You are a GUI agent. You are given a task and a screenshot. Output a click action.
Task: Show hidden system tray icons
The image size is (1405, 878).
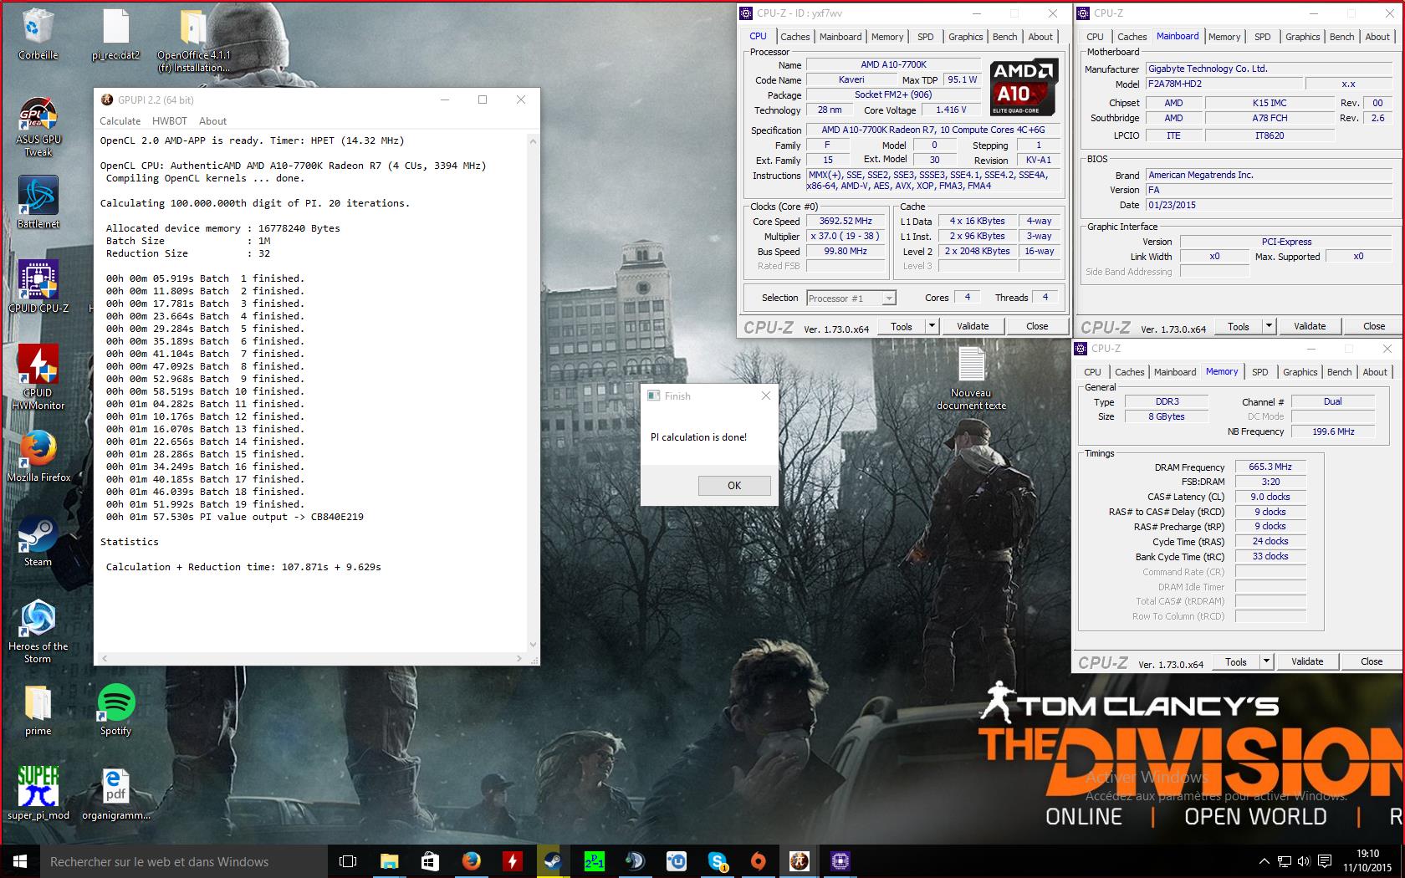coord(1264,861)
